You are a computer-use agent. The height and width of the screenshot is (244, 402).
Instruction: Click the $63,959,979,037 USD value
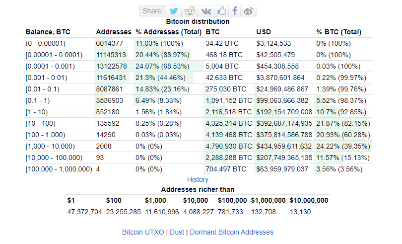click(x=282, y=169)
